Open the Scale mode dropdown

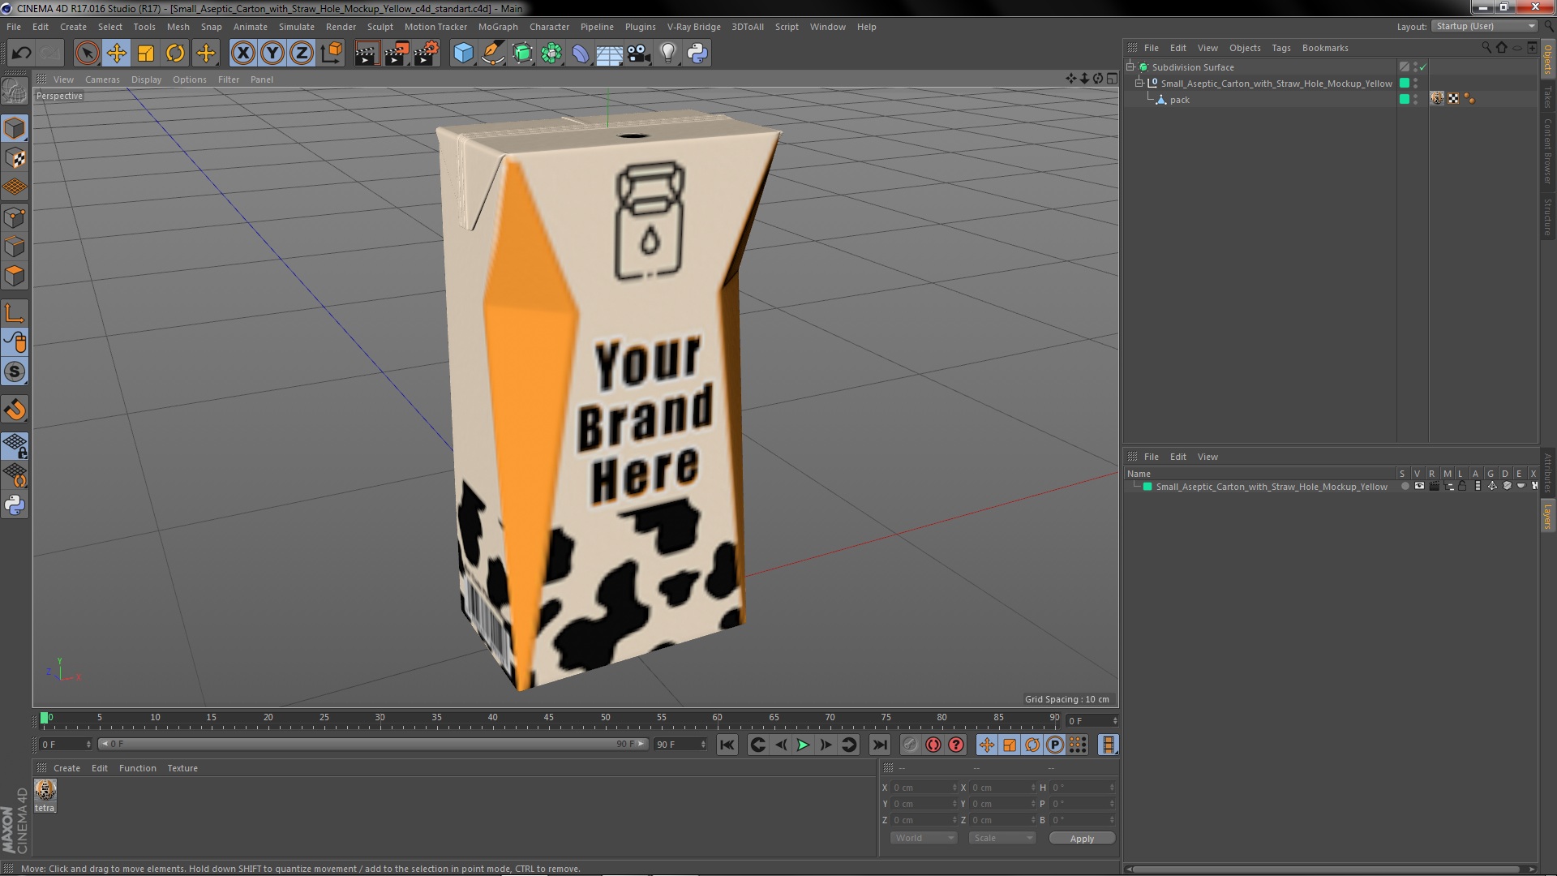coord(1002,838)
